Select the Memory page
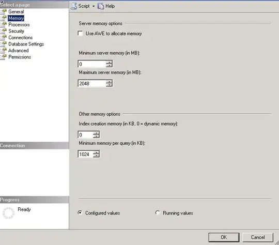 (16, 18)
